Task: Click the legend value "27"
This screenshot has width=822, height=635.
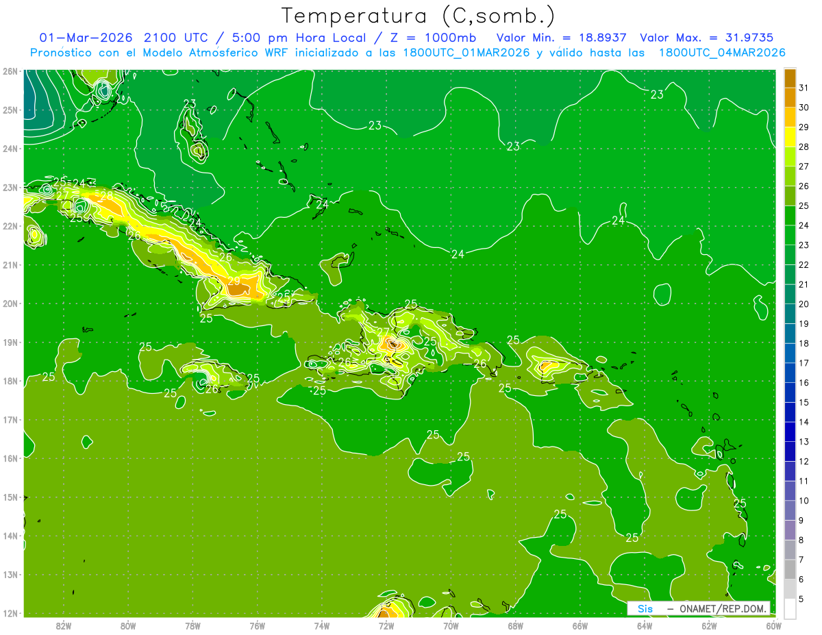Action: tap(804, 166)
